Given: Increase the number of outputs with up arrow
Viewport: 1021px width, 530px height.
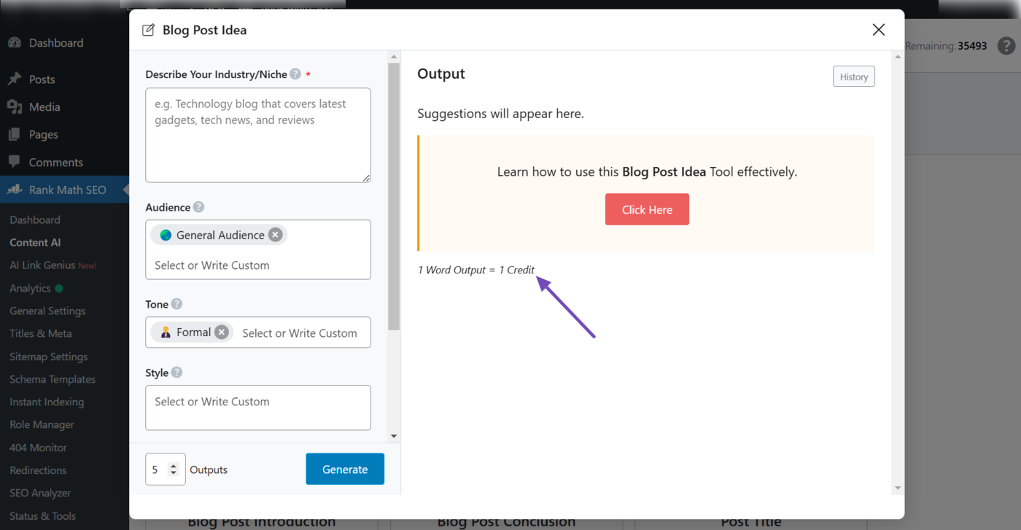Looking at the screenshot, I should point(173,465).
